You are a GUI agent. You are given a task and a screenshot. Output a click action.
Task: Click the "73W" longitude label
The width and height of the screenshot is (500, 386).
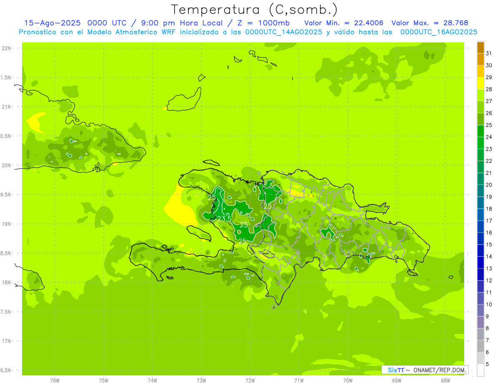click(201, 380)
